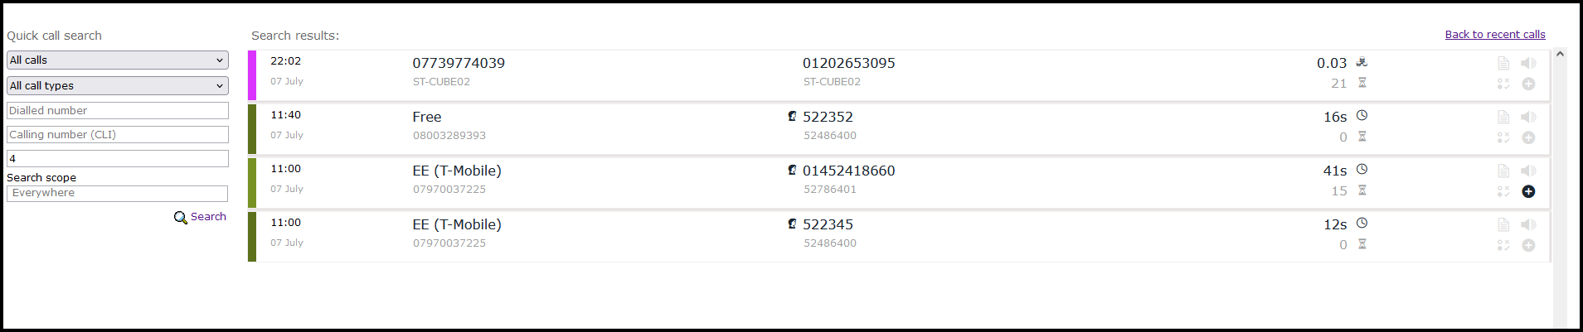Play the recording speaker icon for the 22:02 call

click(x=1528, y=63)
